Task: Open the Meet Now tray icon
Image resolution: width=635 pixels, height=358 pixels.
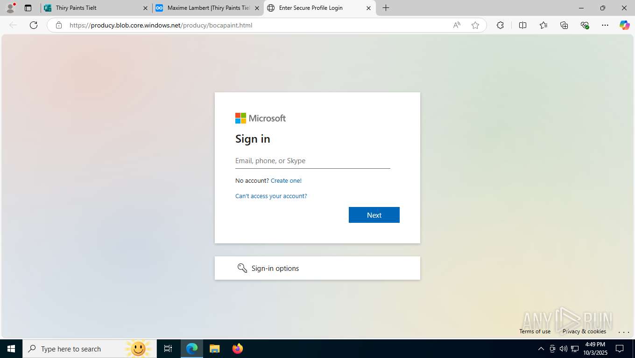Action: 552,349
